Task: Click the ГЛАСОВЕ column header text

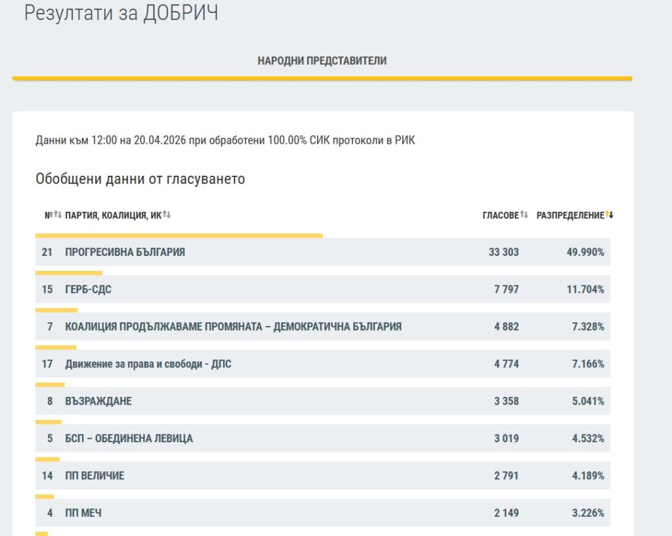Action: point(500,216)
